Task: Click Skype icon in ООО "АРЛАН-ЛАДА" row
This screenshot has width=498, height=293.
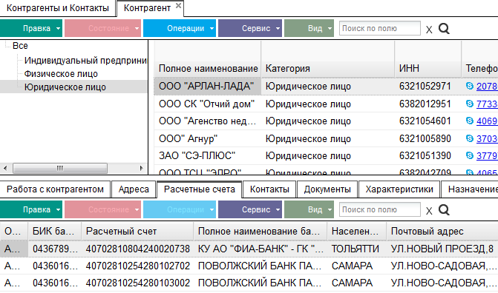Action: [469, 86]
